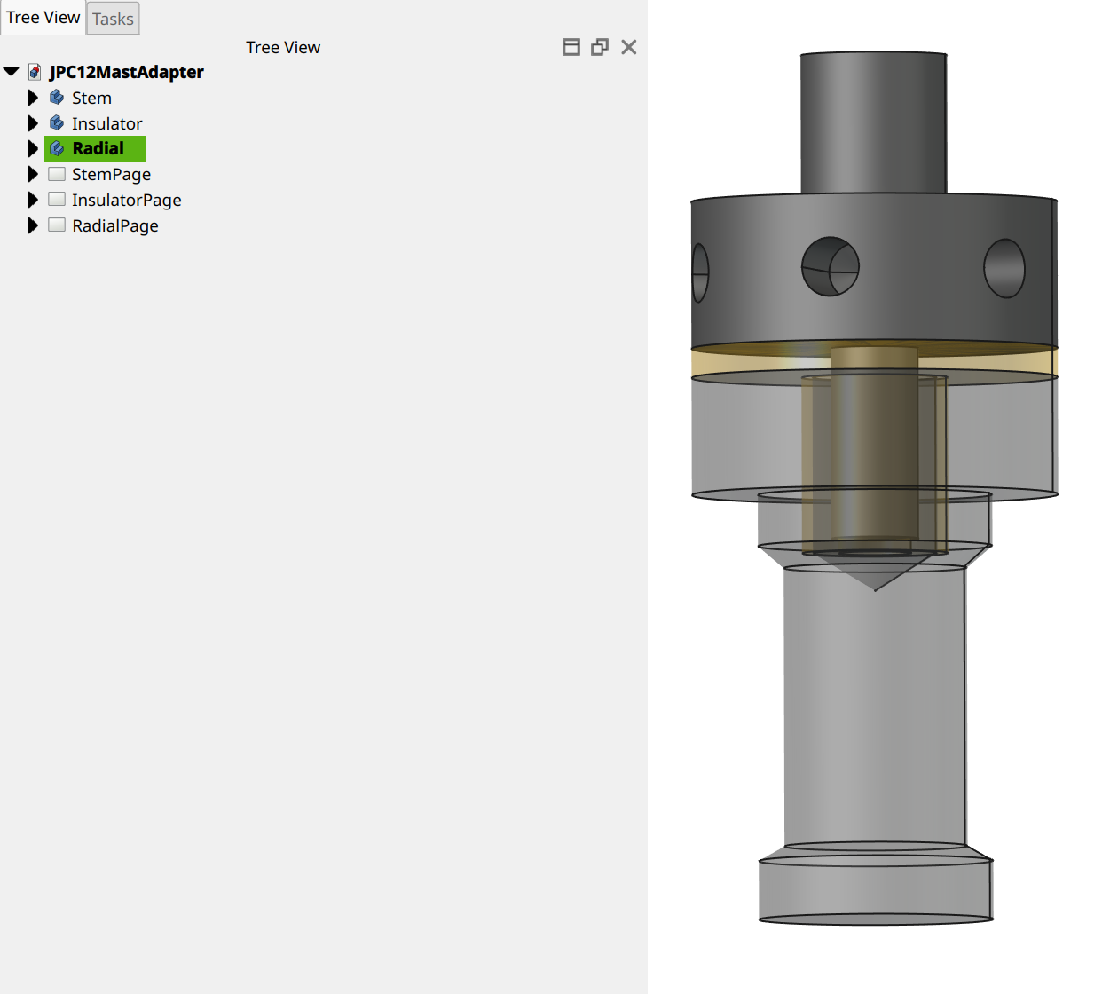1110x994 pixels.
Task: Expand the Insulator tree item
Action: (33, 123)
